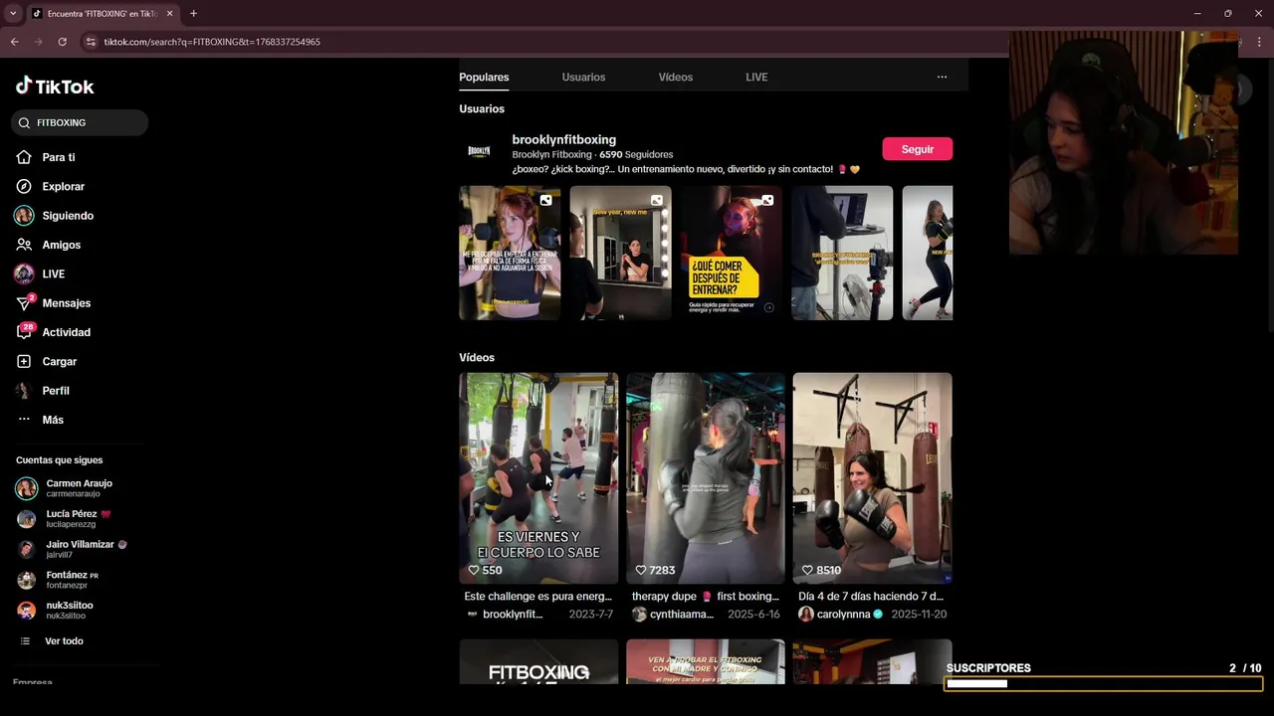Switch to the LIVE search tab
This screenshot has height=716, width=1274.
tap(756, 77)
